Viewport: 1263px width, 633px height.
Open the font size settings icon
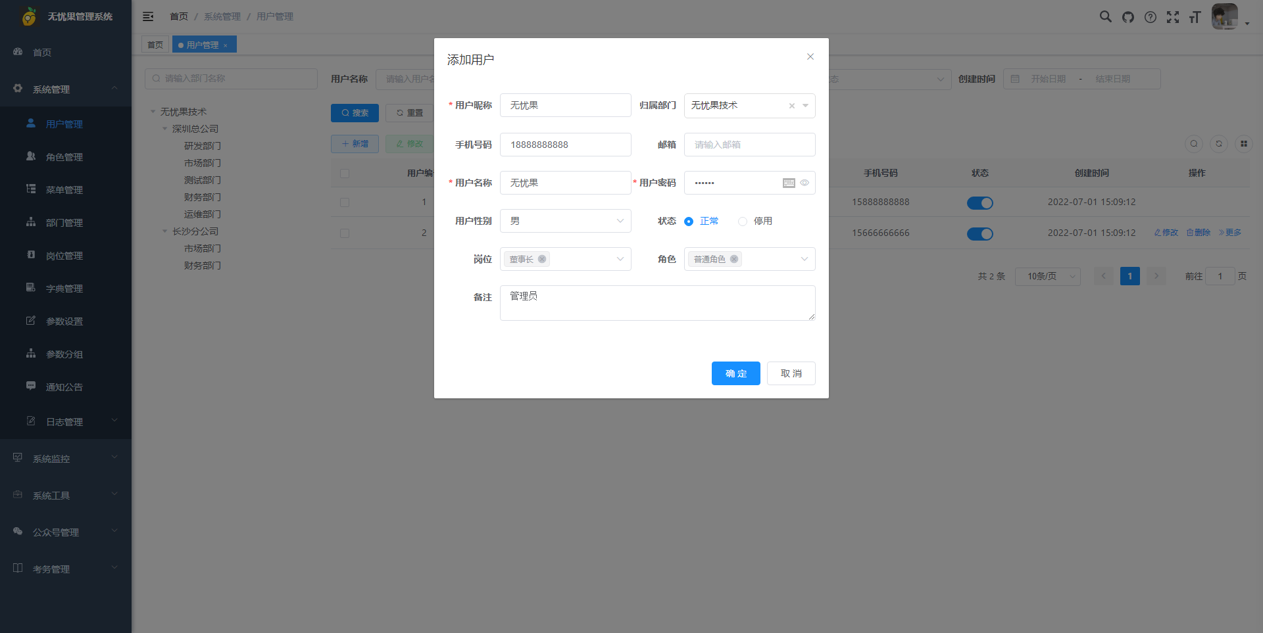click(x=1195, y=17)
